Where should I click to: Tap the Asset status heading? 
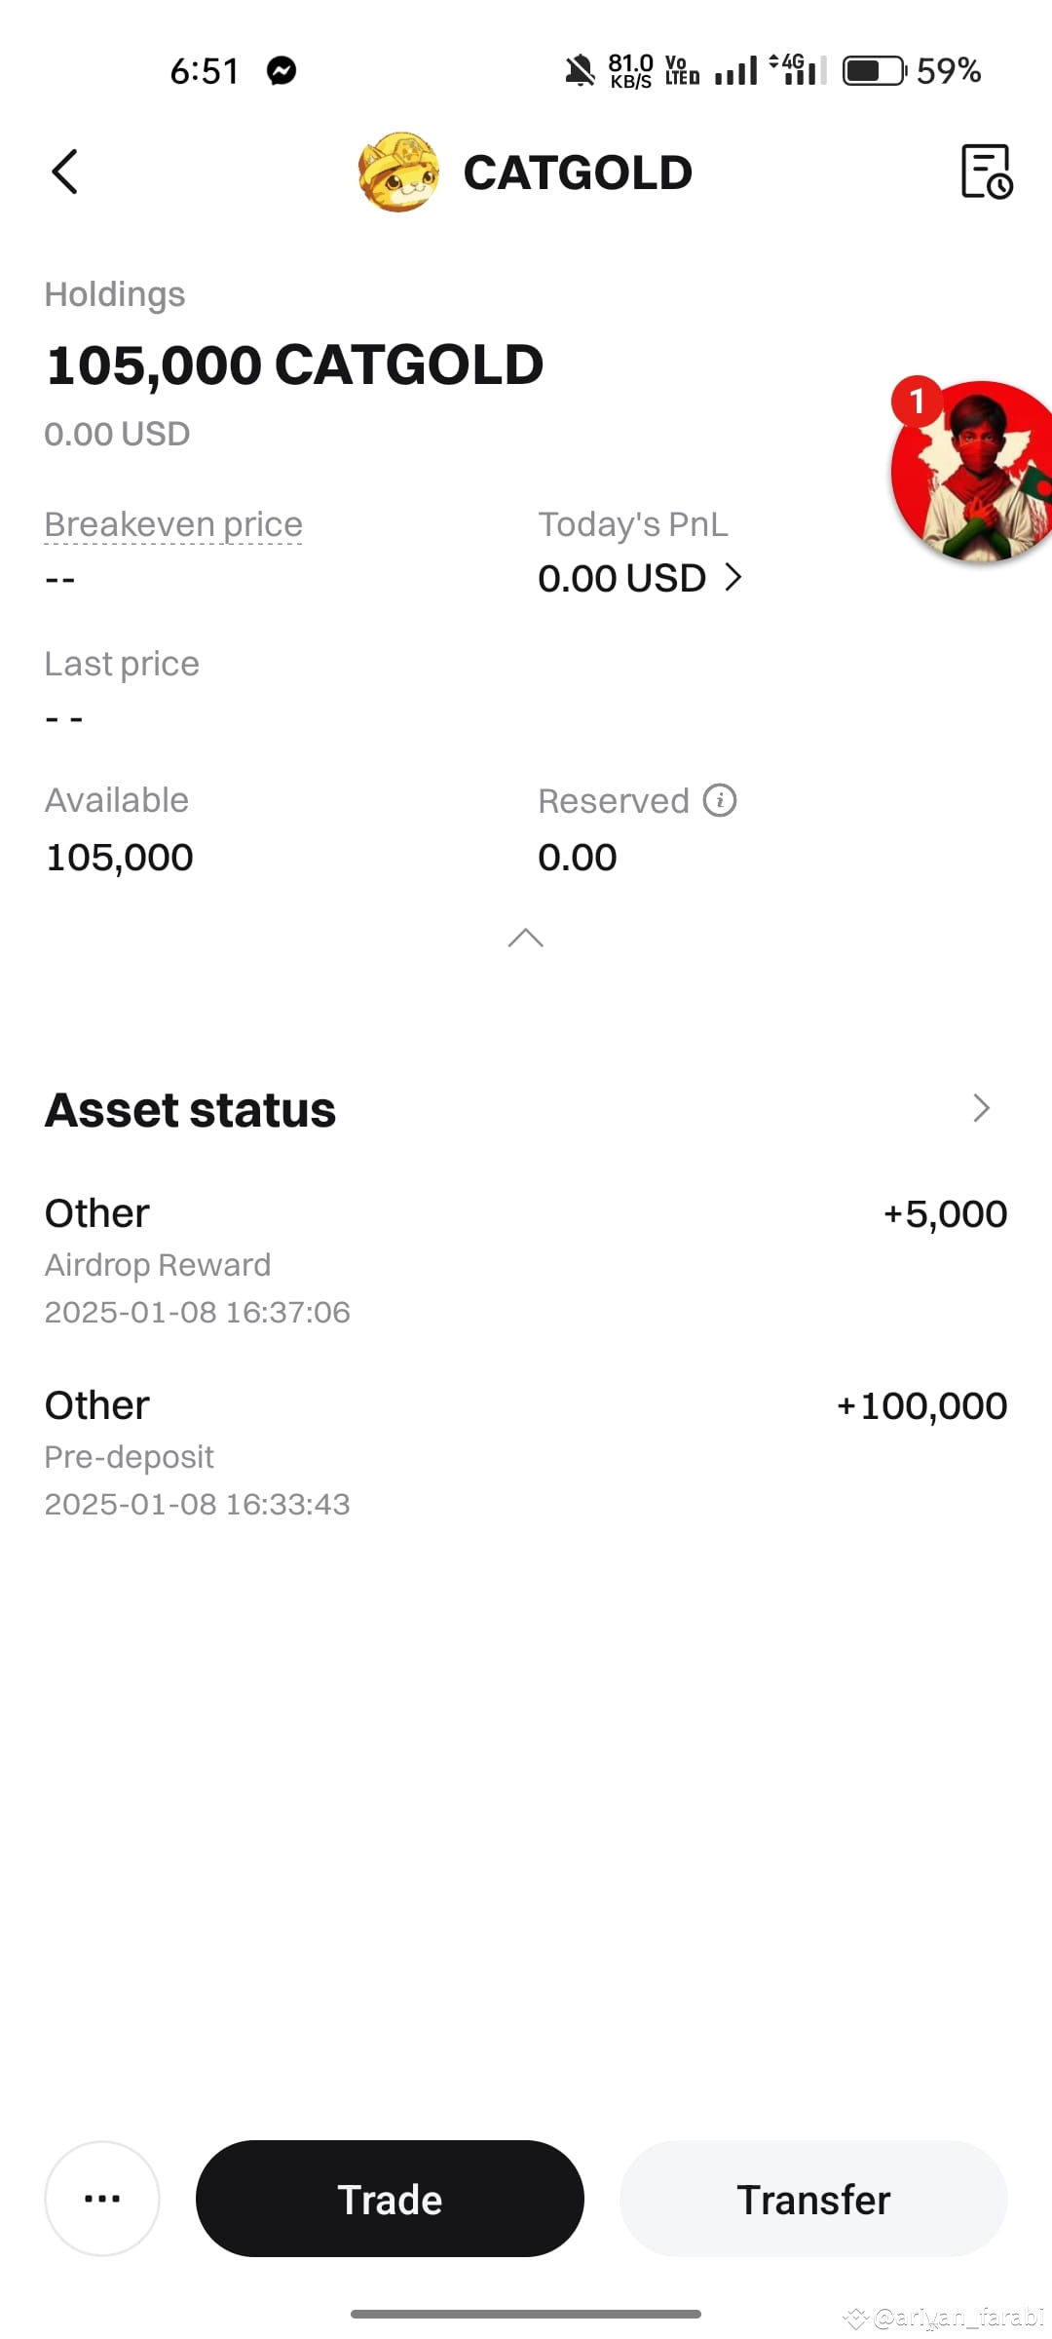(190, 1109)
